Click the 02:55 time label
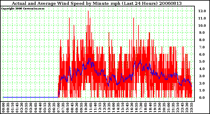Viewport: 210px width, 114px height. [26, 108]
